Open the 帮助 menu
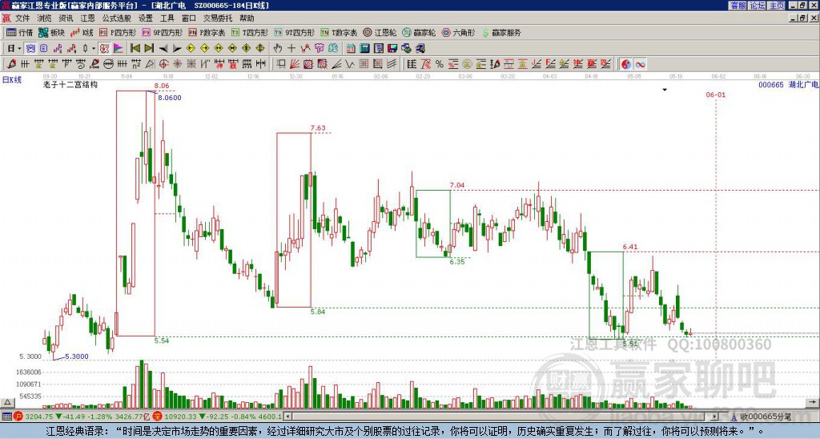 tap(247, 18)
